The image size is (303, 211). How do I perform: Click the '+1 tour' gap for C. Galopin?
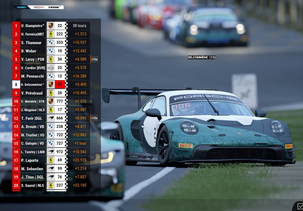(81, 143)
